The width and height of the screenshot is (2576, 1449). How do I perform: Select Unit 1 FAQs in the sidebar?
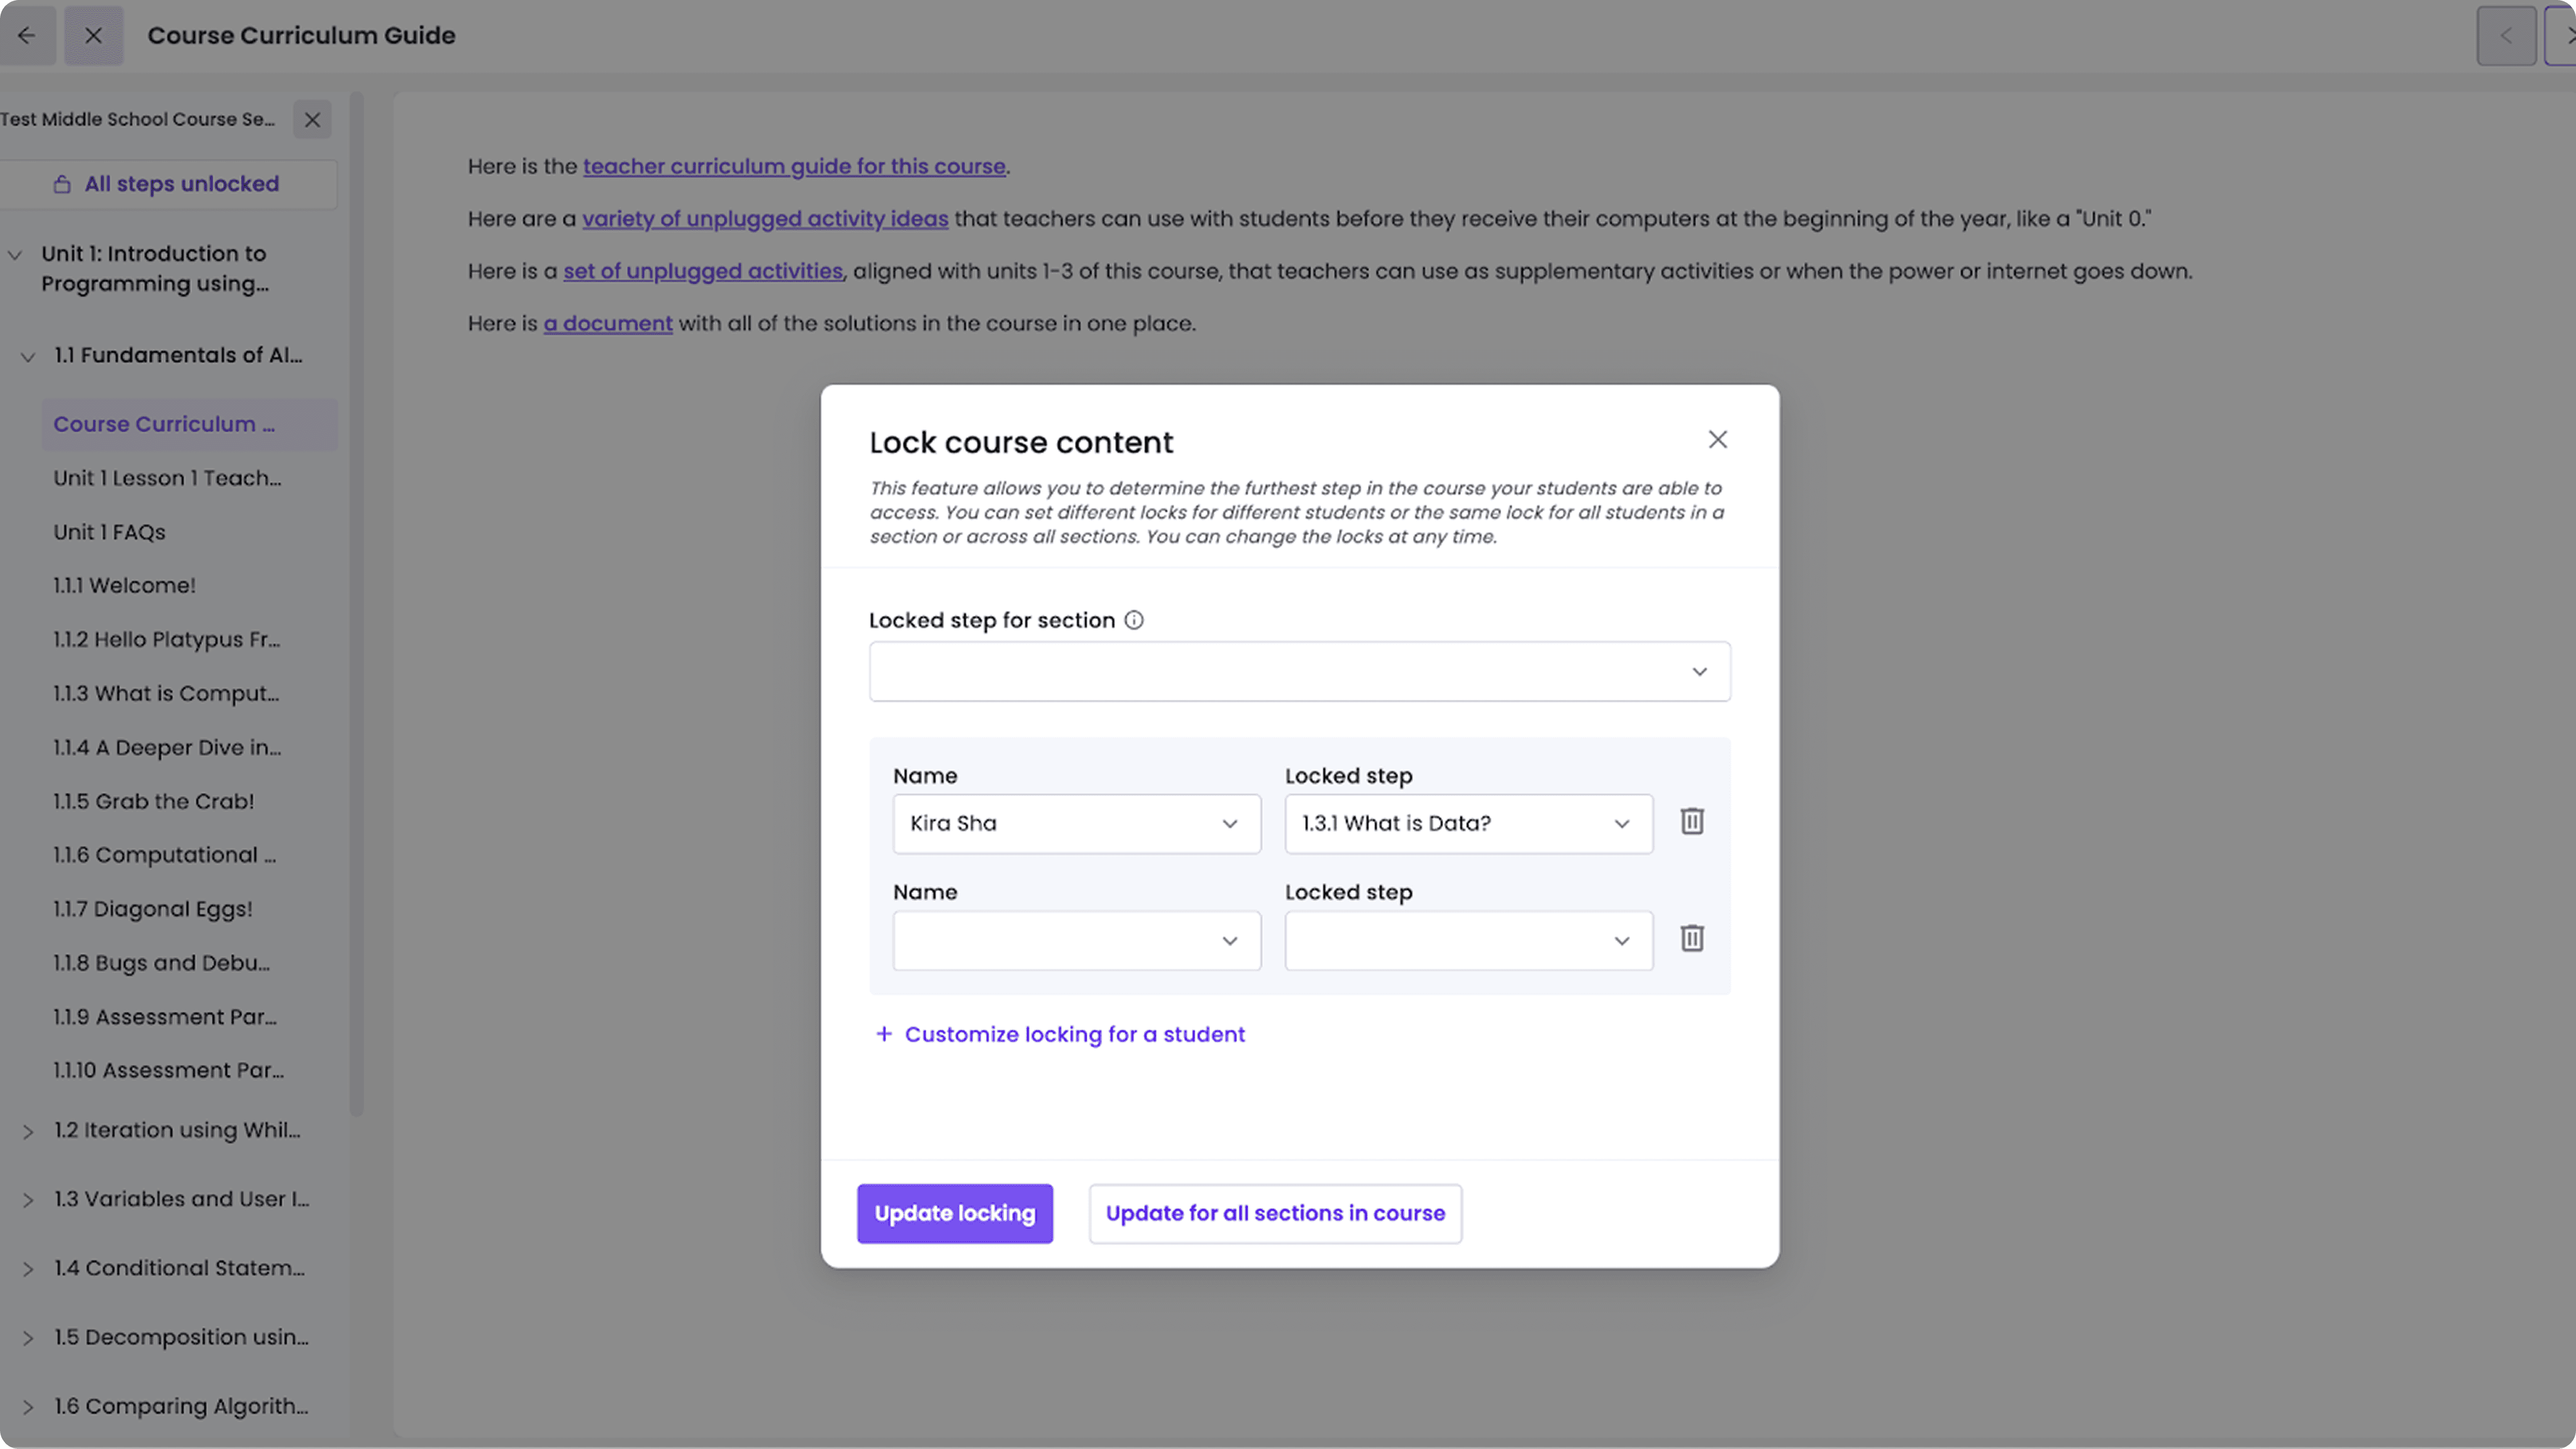point(110,533)
